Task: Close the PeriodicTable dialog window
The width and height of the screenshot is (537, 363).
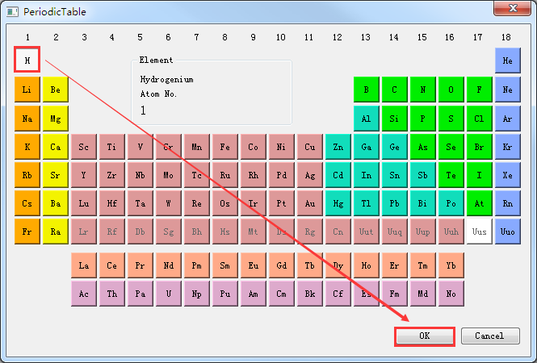Action: (512, 8)
